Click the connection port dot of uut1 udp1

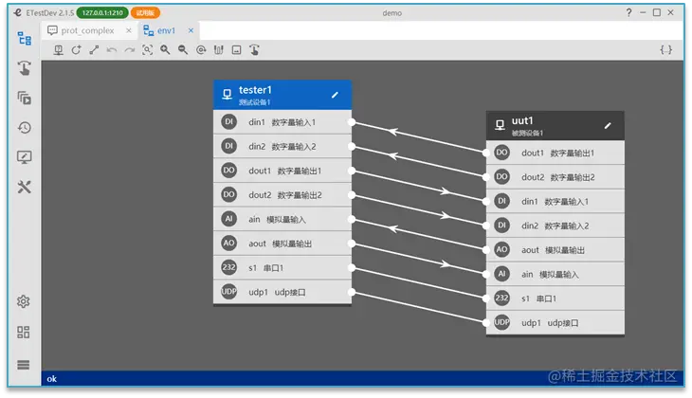pos(486,323)
